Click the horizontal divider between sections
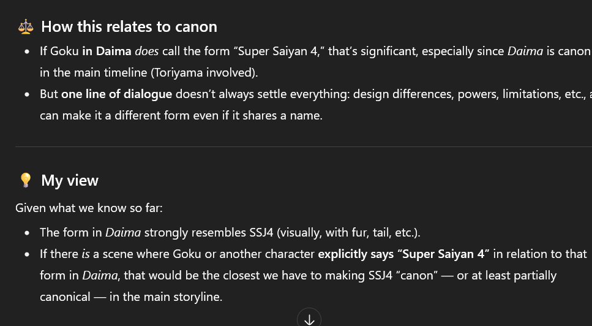 click(x=304, y=146)
